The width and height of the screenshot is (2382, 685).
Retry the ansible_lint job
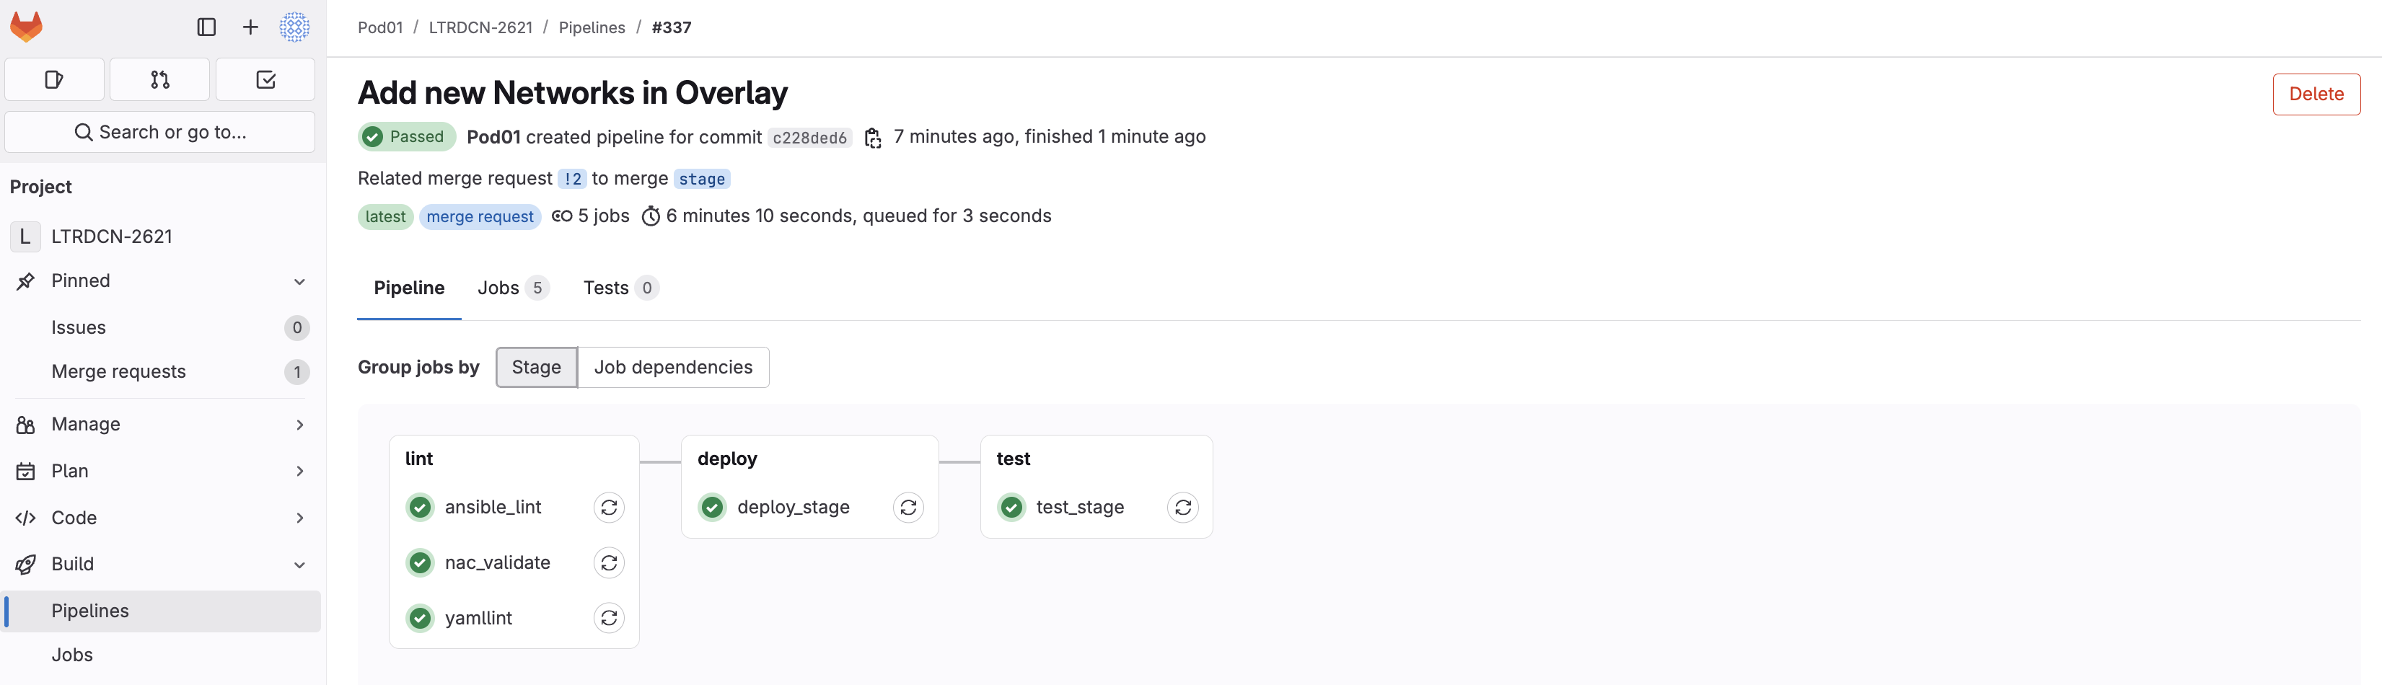[608, 508]
